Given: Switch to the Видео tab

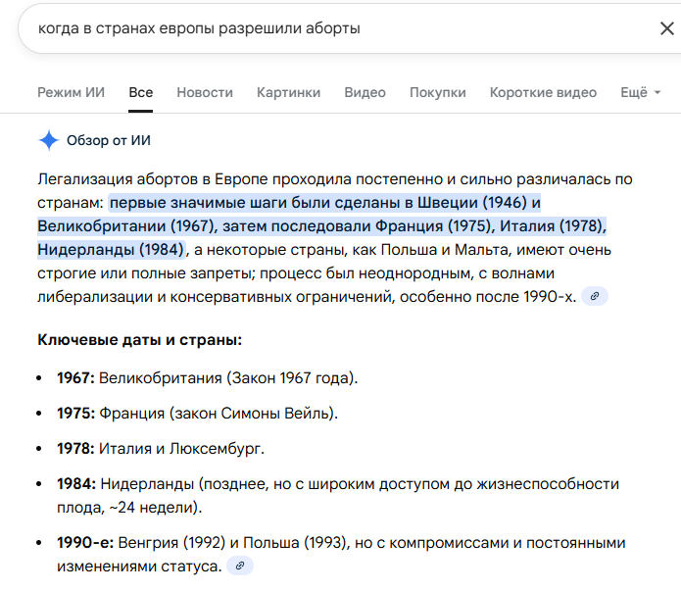Looking at the screenshot, I should coord(365,93).
